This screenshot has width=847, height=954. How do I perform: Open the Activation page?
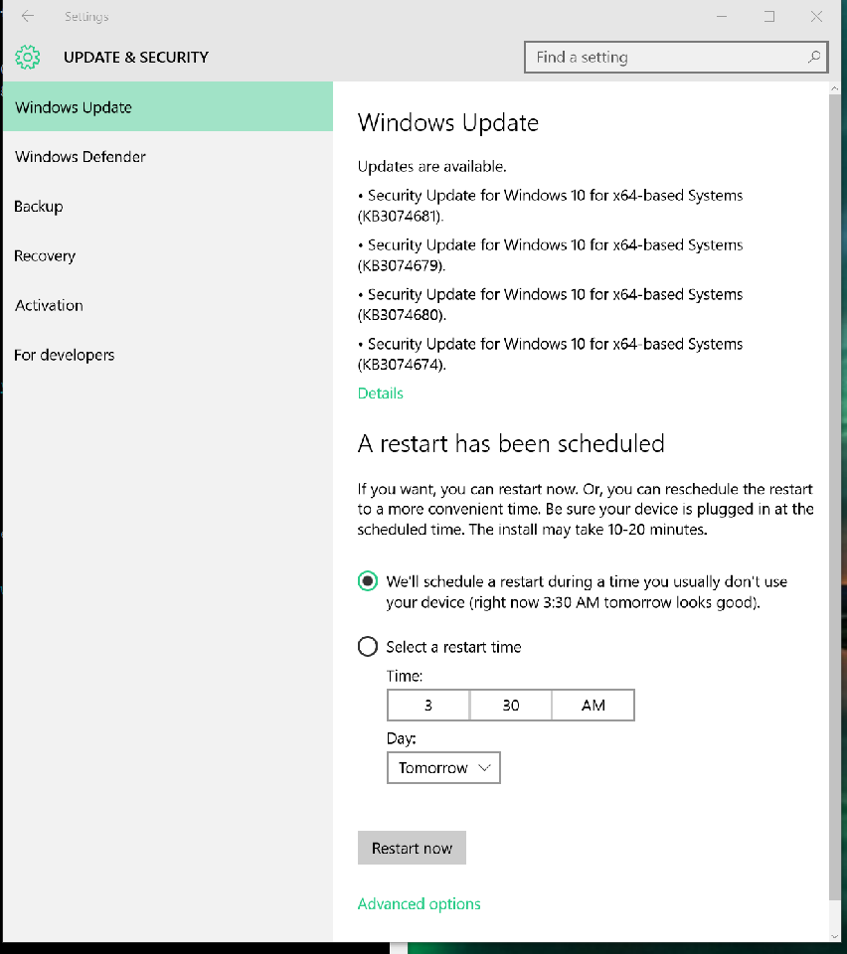[x=168, y=305]
